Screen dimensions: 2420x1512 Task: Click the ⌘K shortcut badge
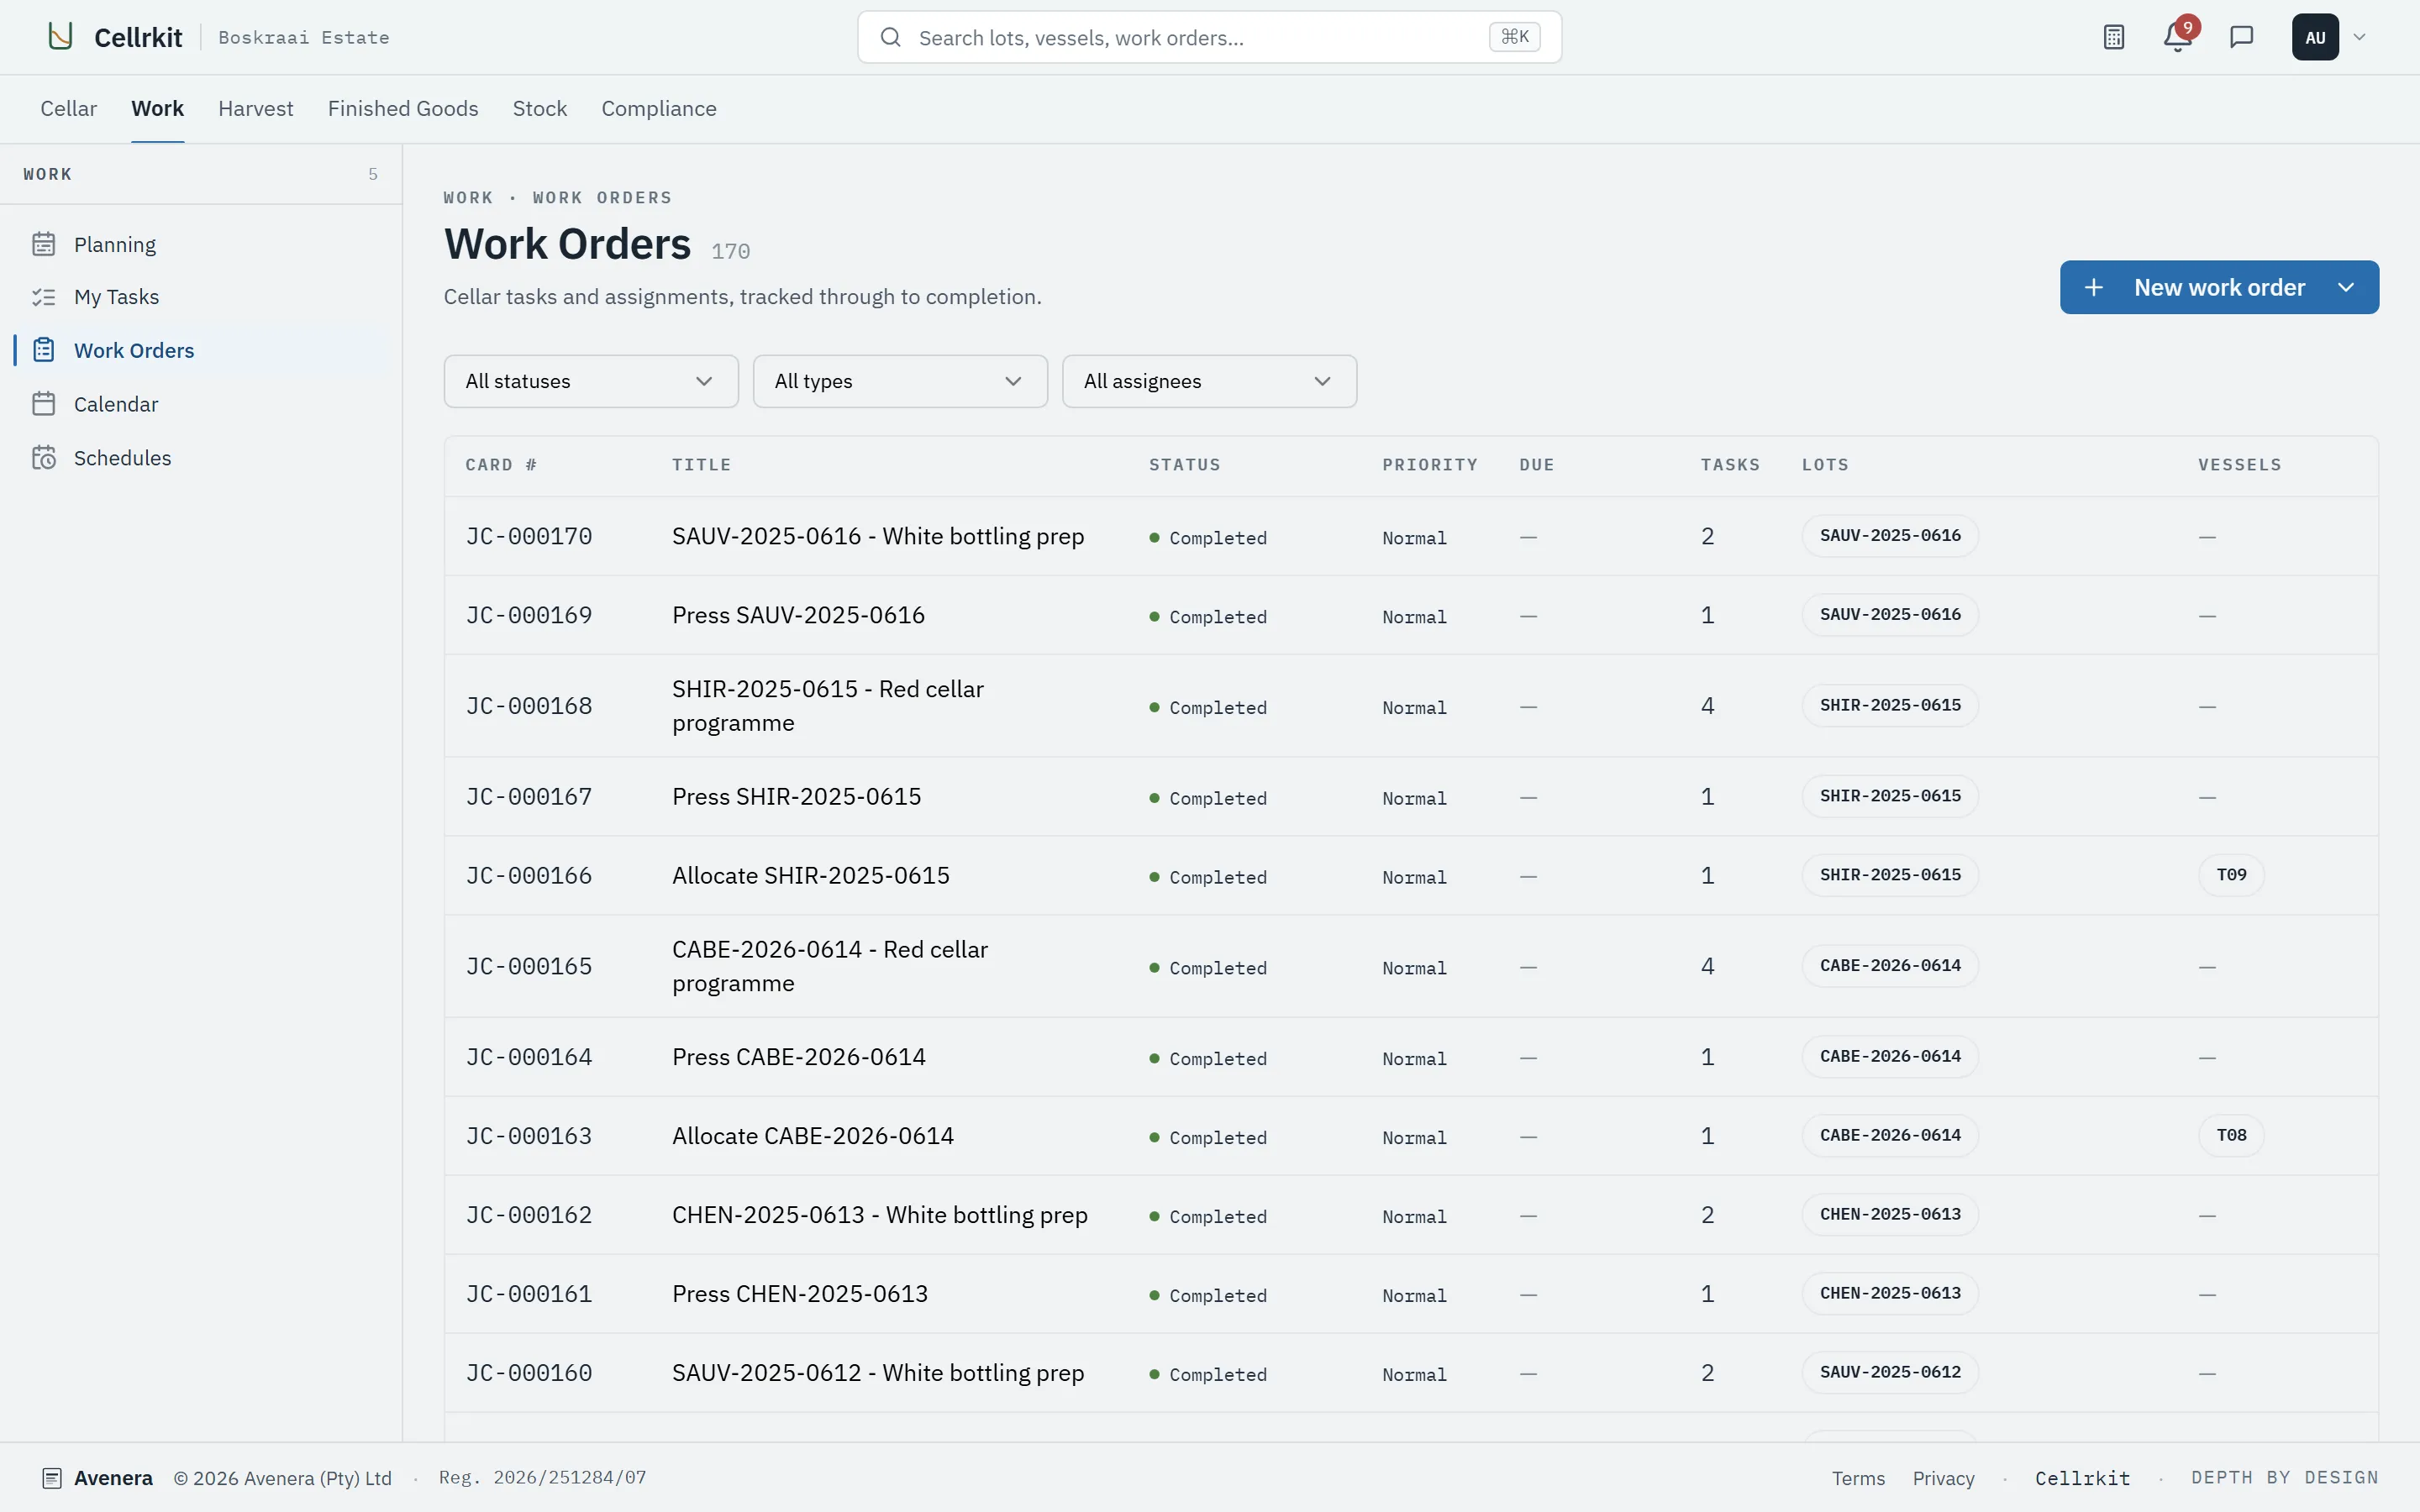pyautogui.click(x=1514, y=37)
